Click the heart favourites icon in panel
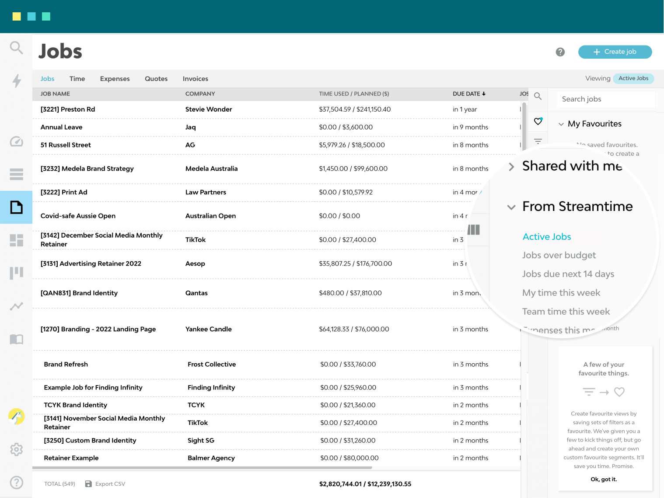Viewport: 664px width, 498px height. pos(538,121)
